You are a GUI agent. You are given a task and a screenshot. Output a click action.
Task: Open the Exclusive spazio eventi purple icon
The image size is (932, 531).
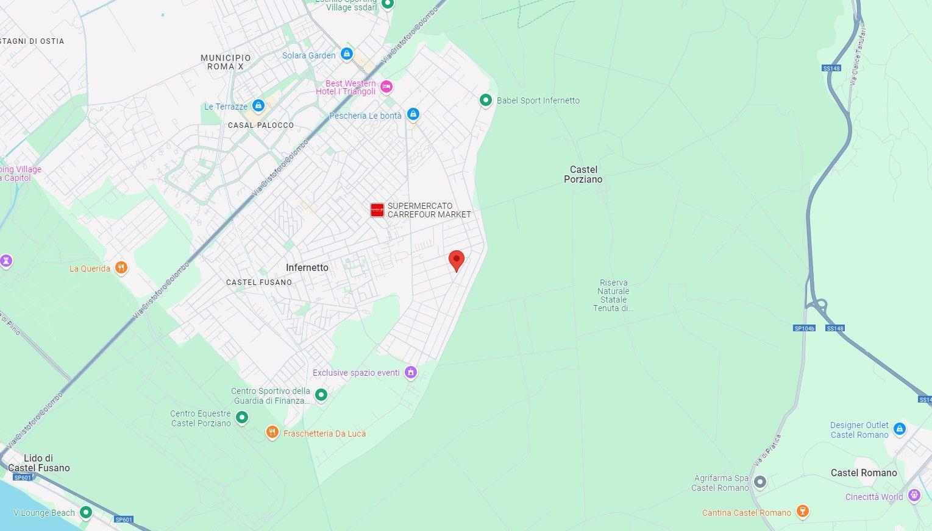[x=411, y=372]
